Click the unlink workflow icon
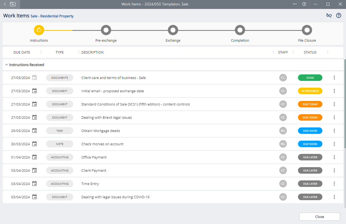Screen dimensions: 346x224 point(329,15)
